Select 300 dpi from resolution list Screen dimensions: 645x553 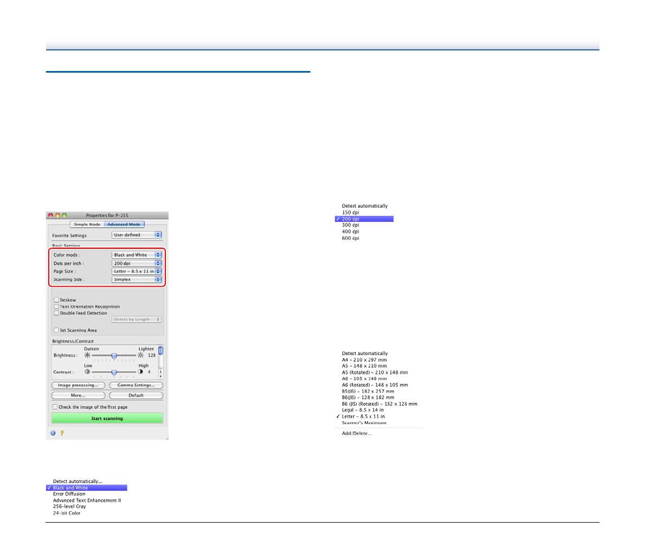click(351, 225)
